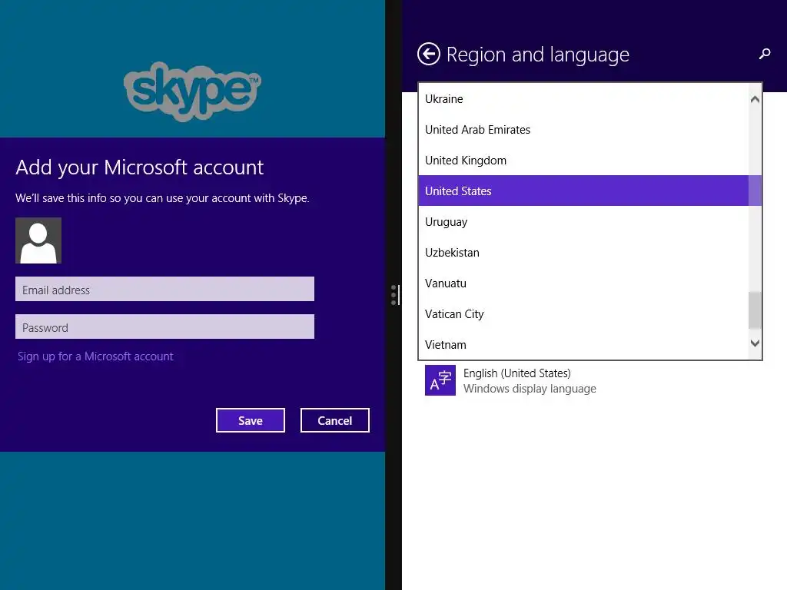Focus the Password field

[164, 326]
